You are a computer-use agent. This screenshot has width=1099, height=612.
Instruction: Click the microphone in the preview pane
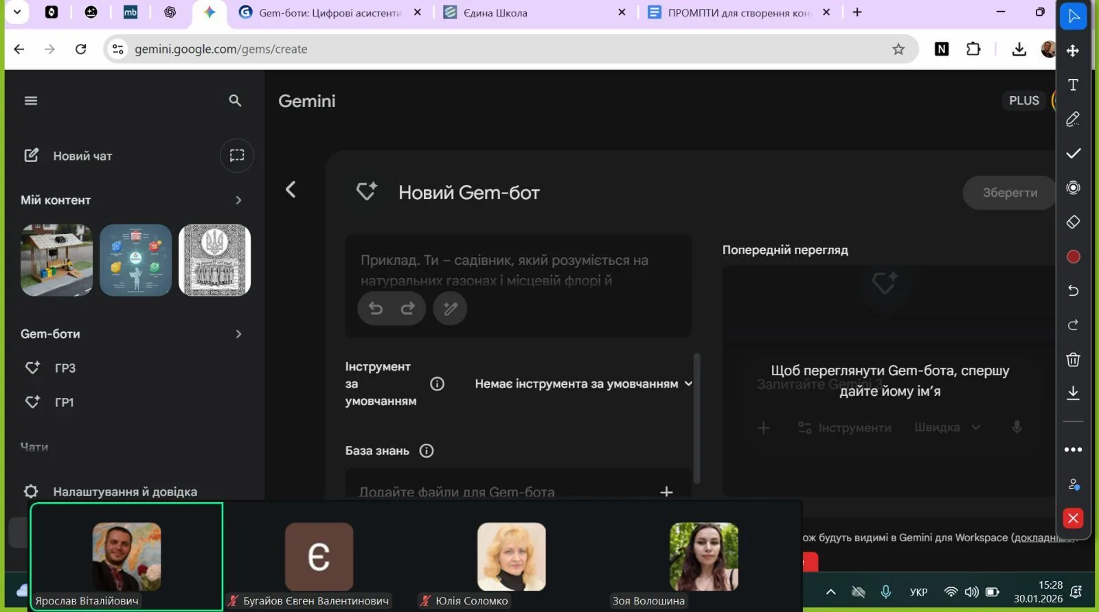pyautogui.click(x=1017, y=427)
